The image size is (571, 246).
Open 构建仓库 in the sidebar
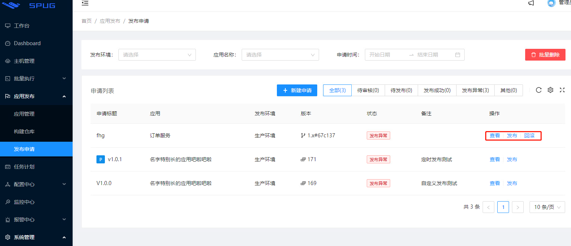tap(36, 131)
